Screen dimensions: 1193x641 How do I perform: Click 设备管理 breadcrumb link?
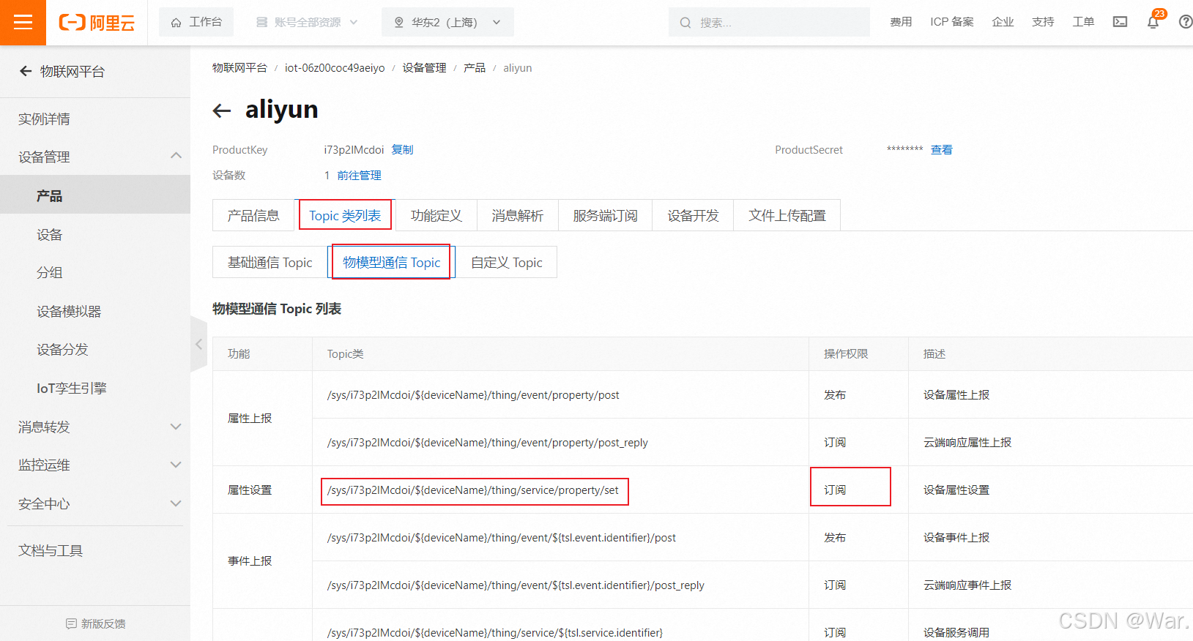(x=424, y=67)
